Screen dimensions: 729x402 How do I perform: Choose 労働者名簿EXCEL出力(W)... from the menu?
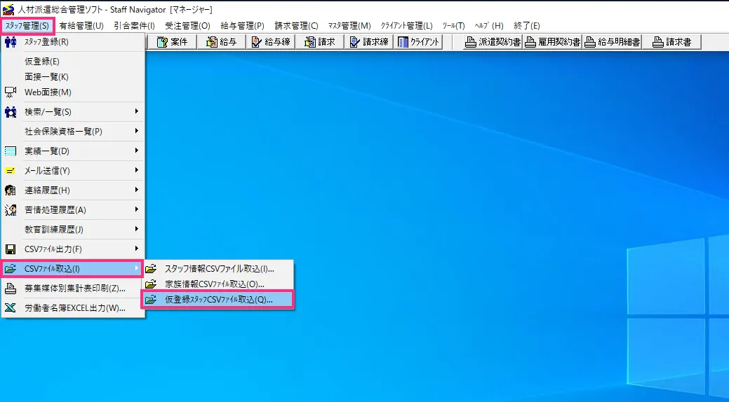pyautogui.click(x=74, y=307)
